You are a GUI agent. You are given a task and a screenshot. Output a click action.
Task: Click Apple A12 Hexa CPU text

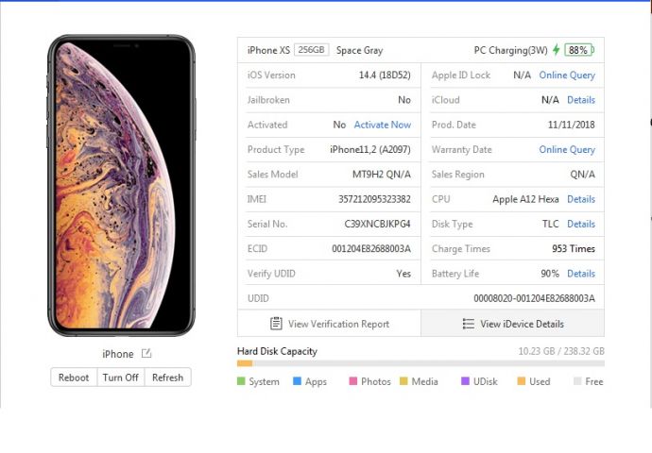coord(525,199)
